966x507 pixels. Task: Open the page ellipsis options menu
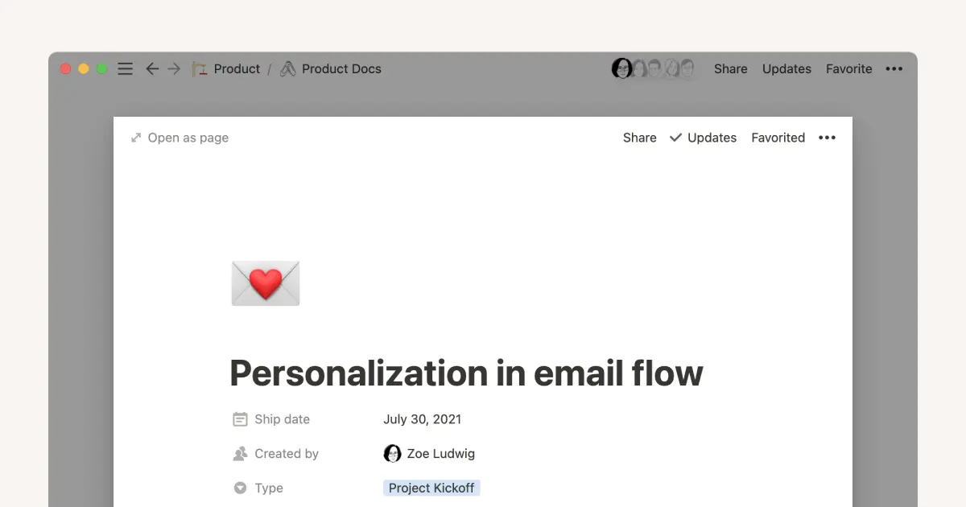coord(827,138)
